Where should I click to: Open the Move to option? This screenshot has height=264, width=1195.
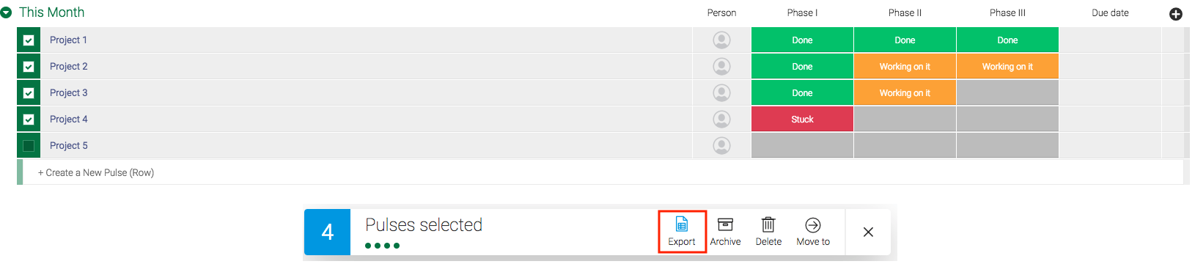click(813, 232)
